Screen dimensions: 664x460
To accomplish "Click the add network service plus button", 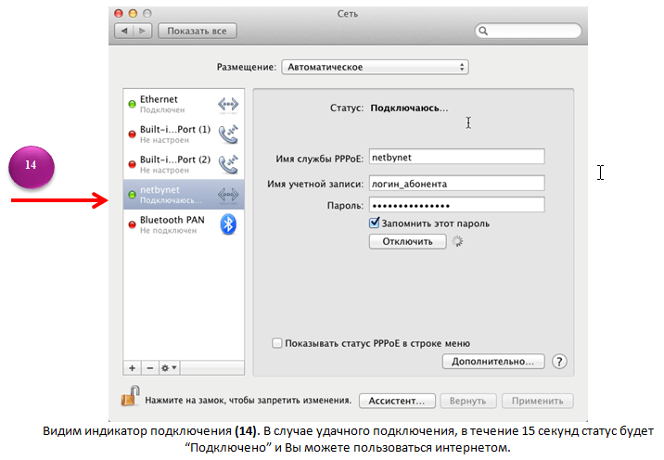I will [132, 368].
